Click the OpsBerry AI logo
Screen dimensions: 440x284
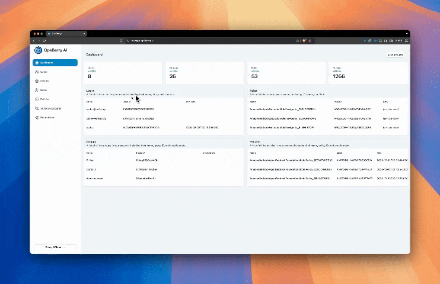coord(37,50)
